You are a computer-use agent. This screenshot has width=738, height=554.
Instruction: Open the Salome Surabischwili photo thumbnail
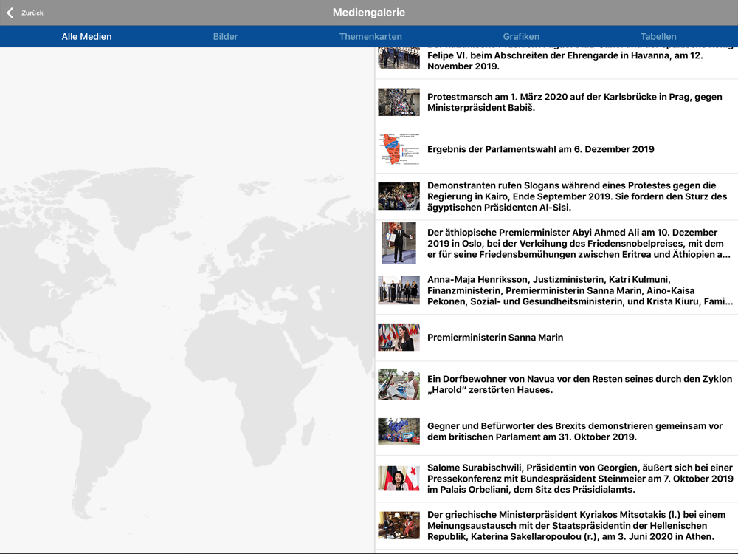(399, 478)
